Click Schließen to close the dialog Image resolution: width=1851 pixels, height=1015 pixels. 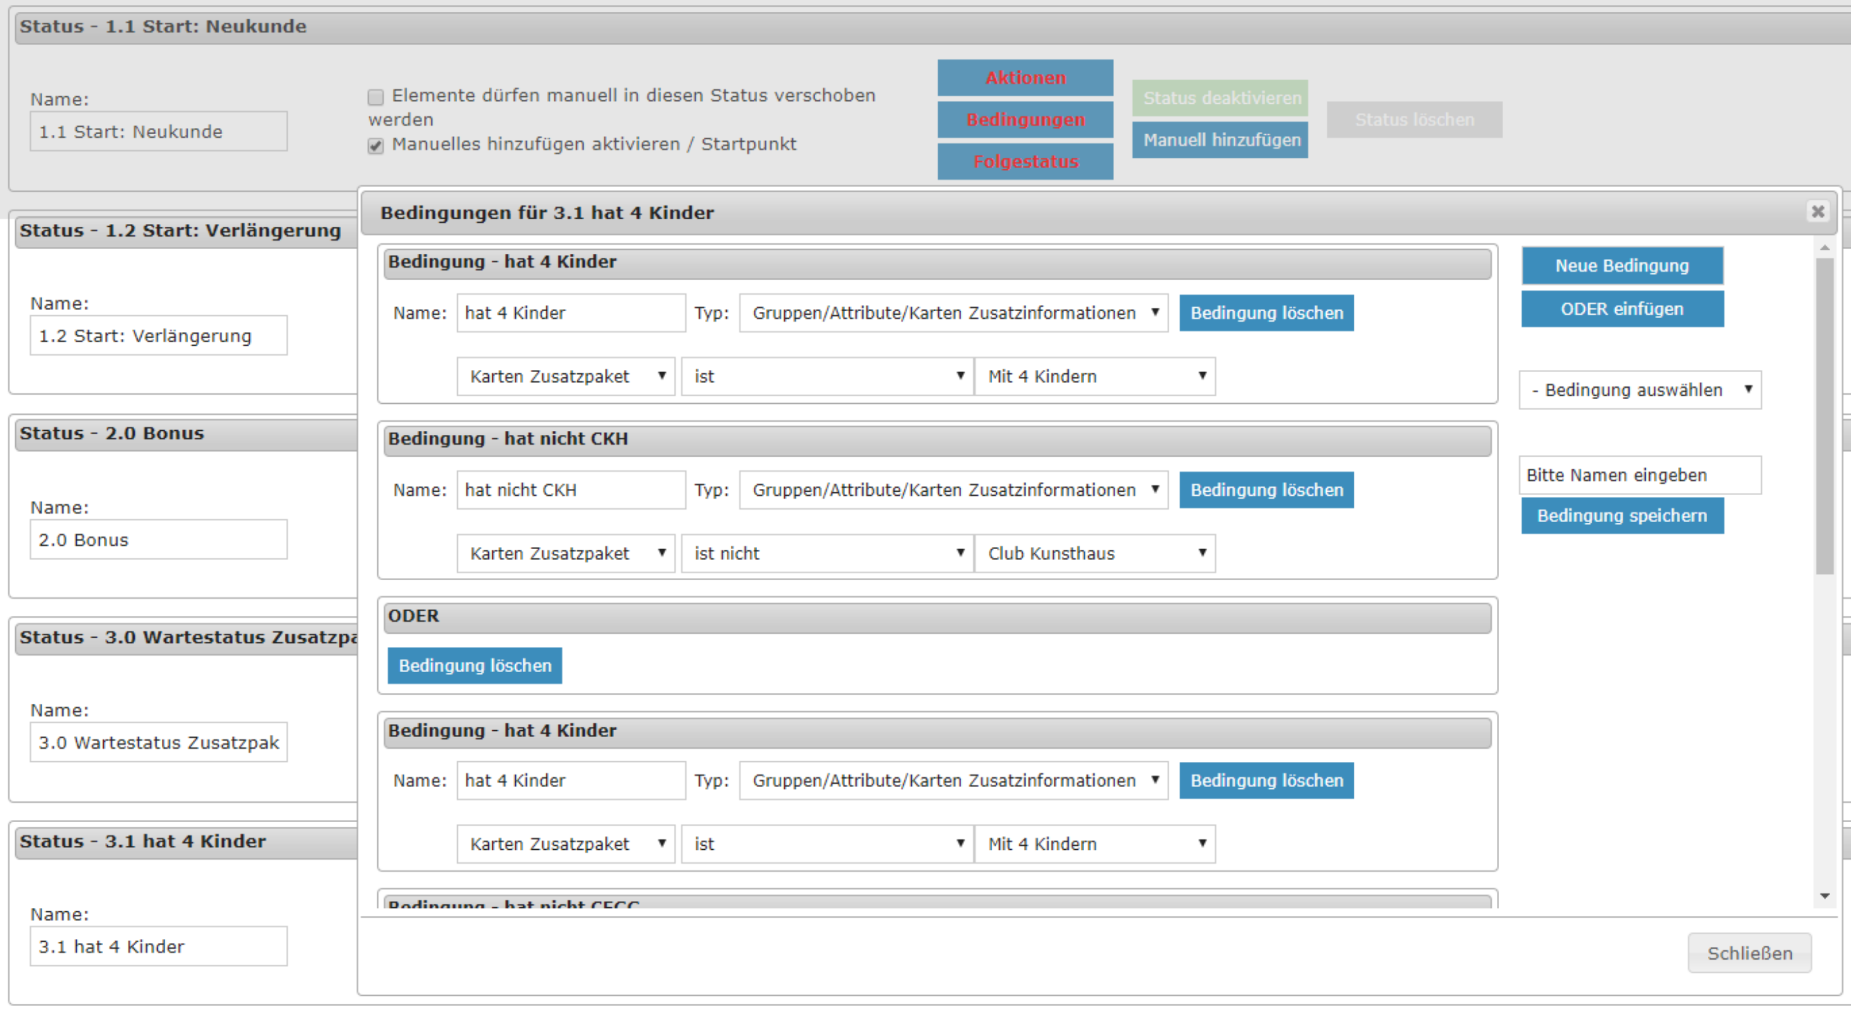coord(1749,952)
